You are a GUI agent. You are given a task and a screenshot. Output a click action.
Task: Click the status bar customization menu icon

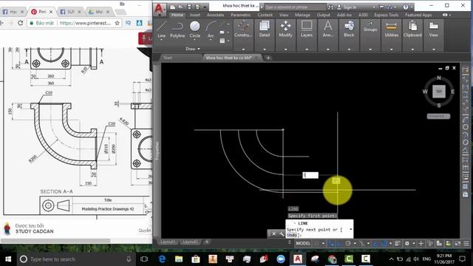click(x=466, y=243)
